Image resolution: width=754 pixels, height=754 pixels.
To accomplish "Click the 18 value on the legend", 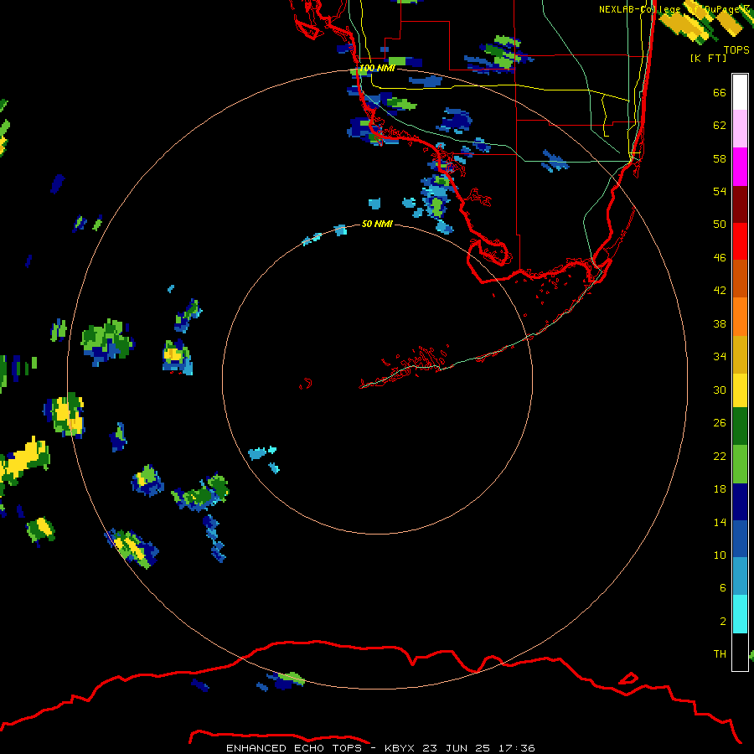I will click(x=720, y=489).
